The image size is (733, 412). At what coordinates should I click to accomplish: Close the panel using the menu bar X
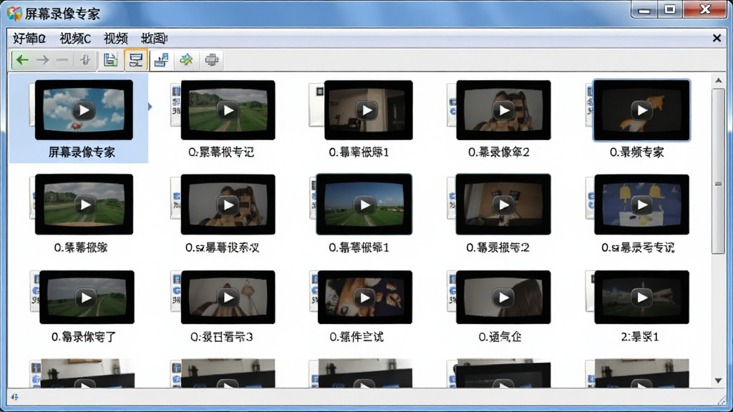(717, 39)
